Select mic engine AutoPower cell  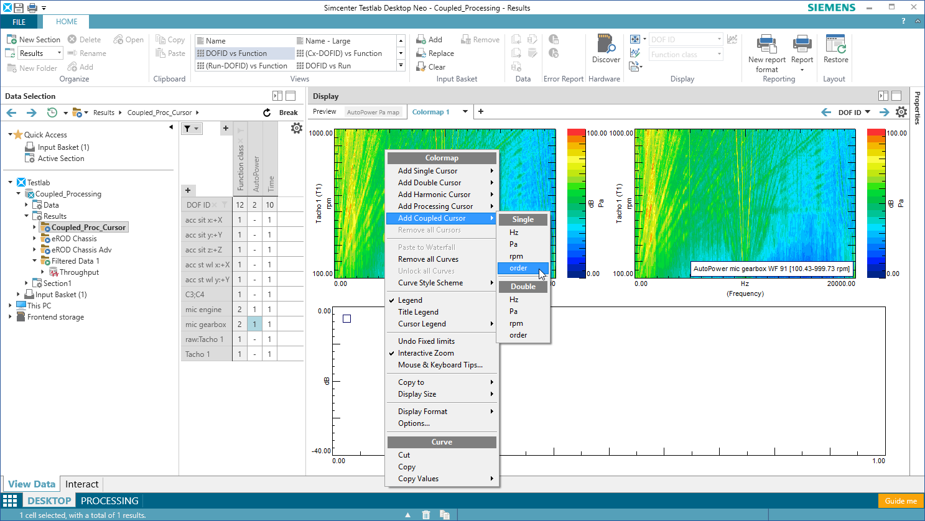[254, 309]
